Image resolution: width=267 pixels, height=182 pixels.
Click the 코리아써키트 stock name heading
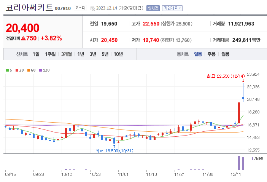pyautogui.click(x=29, y=8)
